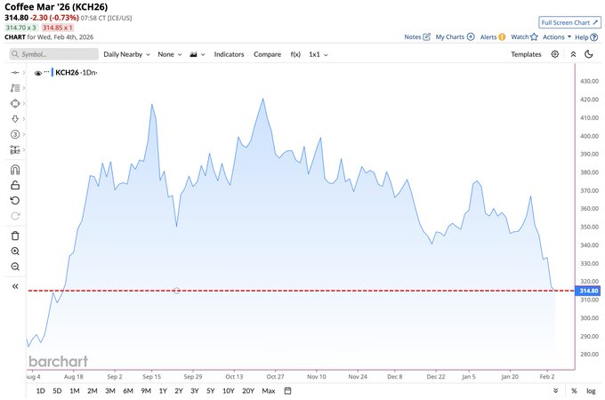This screenshot has height=400, width=605.
Task: Zoom out using the magnifier minus icon
Action: click(15, 267)
